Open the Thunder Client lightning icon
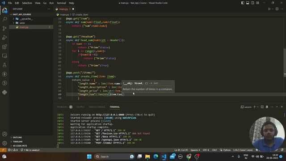 (x=4, y=74)
